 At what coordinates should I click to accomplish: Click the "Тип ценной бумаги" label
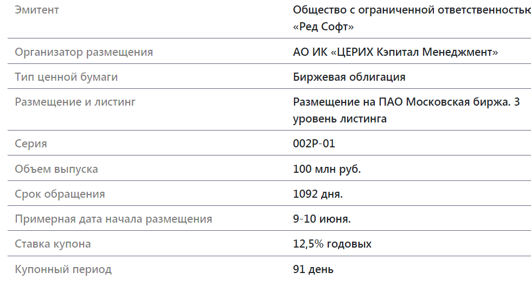click(66, 77)
